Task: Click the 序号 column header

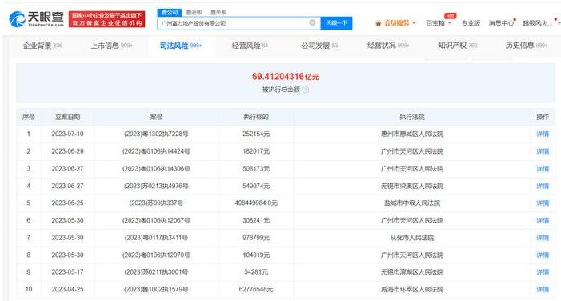Action: click(29, 117)
